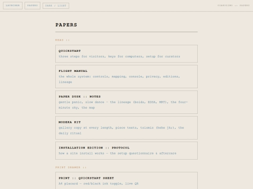Screen dimensions: 253x189
Task: Click text 'how a site install works'
Action: (x=82, y=154)
